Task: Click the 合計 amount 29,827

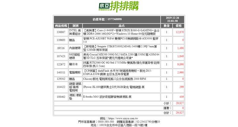Action: click(x=180, y=113)
